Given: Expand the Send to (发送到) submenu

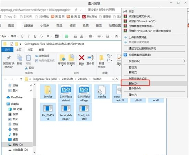Looking at the screenshot, I should click(x=154, y=61).
